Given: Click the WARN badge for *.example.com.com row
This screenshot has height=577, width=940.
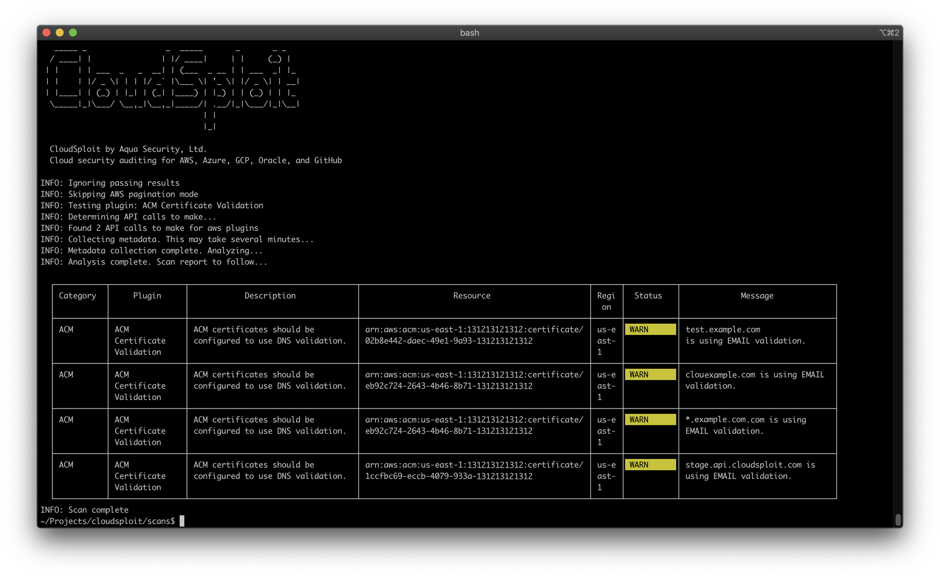Looking at the screenshot, I should click(650, 420).
